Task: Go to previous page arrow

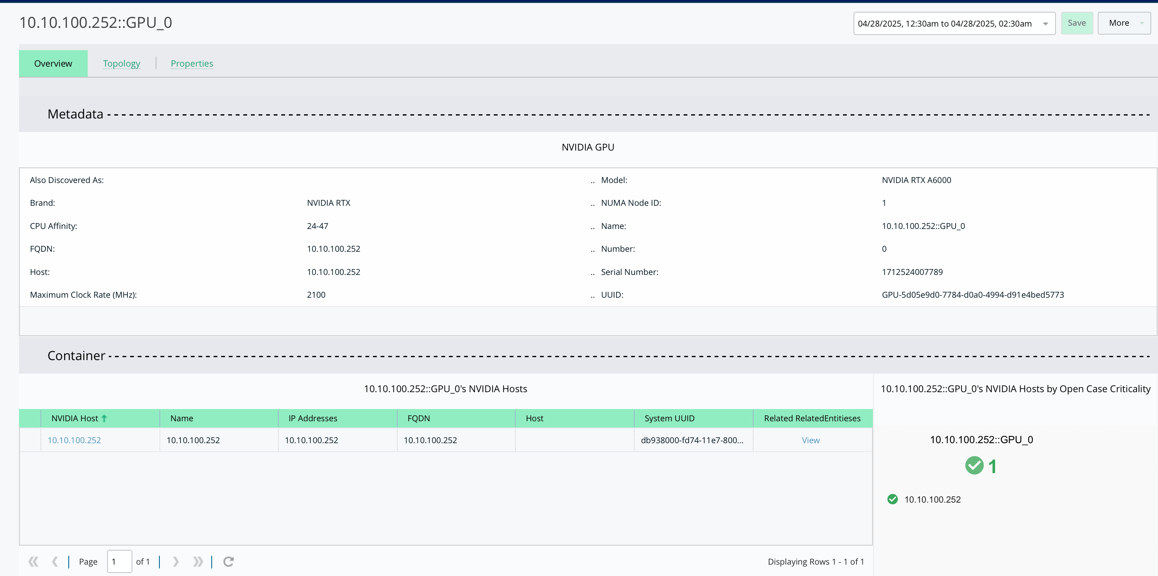Action: tap(55, 561)
